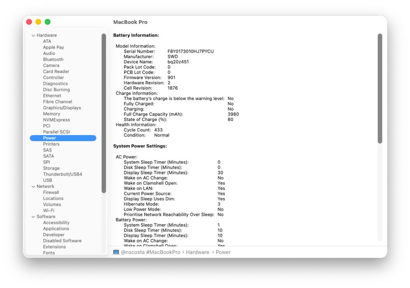Click the MacBook Pro window title
Image resolution: width=410 pixels, height=288 pixels.
(x=130, y=22)
